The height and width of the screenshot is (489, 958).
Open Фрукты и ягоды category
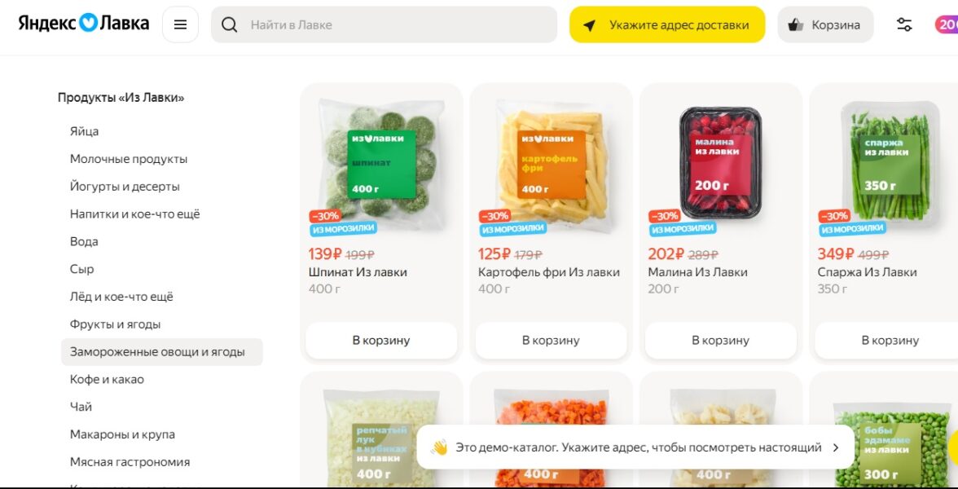tap(115, 324)
